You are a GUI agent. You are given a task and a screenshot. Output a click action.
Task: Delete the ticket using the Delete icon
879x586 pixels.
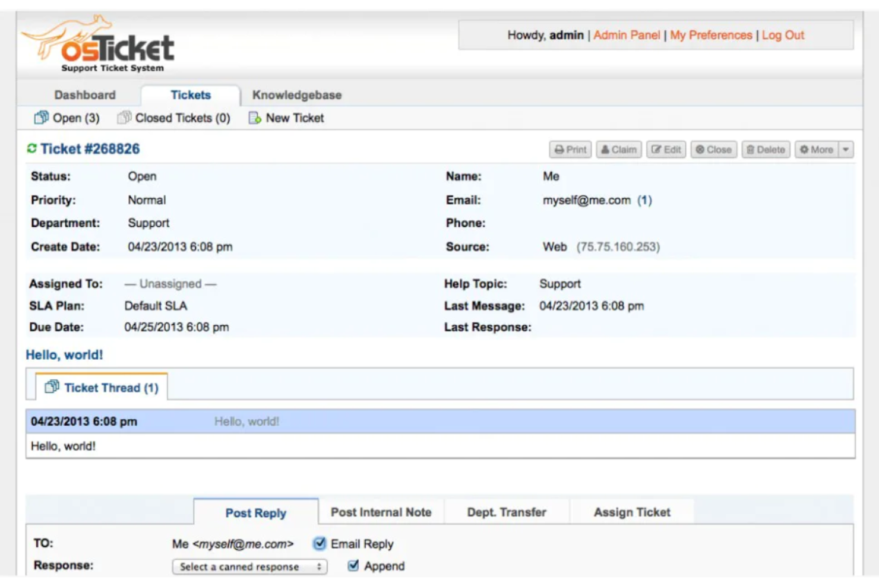point(766,149)
